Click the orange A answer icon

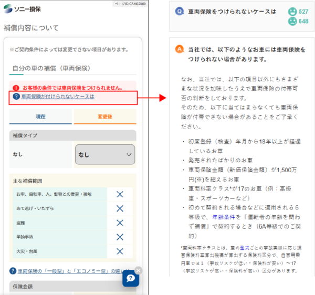tap(180, 49)
